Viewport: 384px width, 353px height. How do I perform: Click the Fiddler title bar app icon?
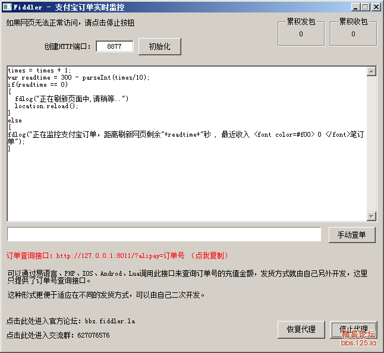tap(7, 7)
